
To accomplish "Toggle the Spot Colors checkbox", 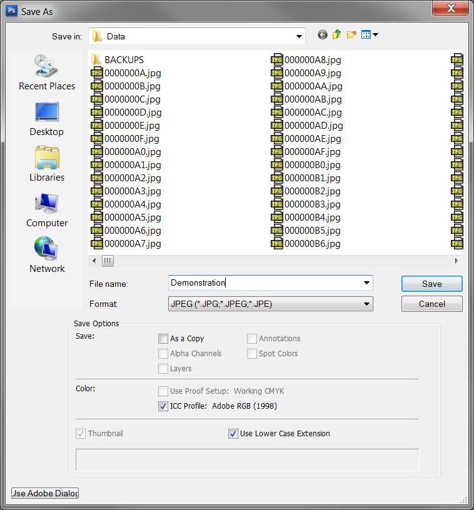I will 252,354.
